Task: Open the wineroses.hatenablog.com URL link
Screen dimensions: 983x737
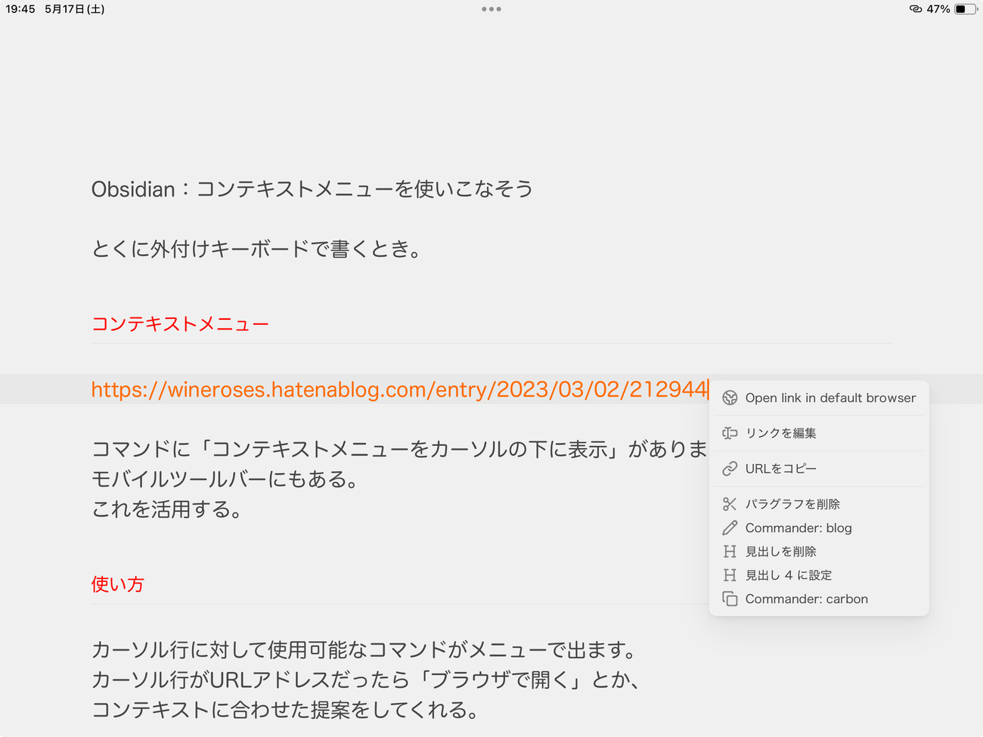Action: click(x=399, y=389)
